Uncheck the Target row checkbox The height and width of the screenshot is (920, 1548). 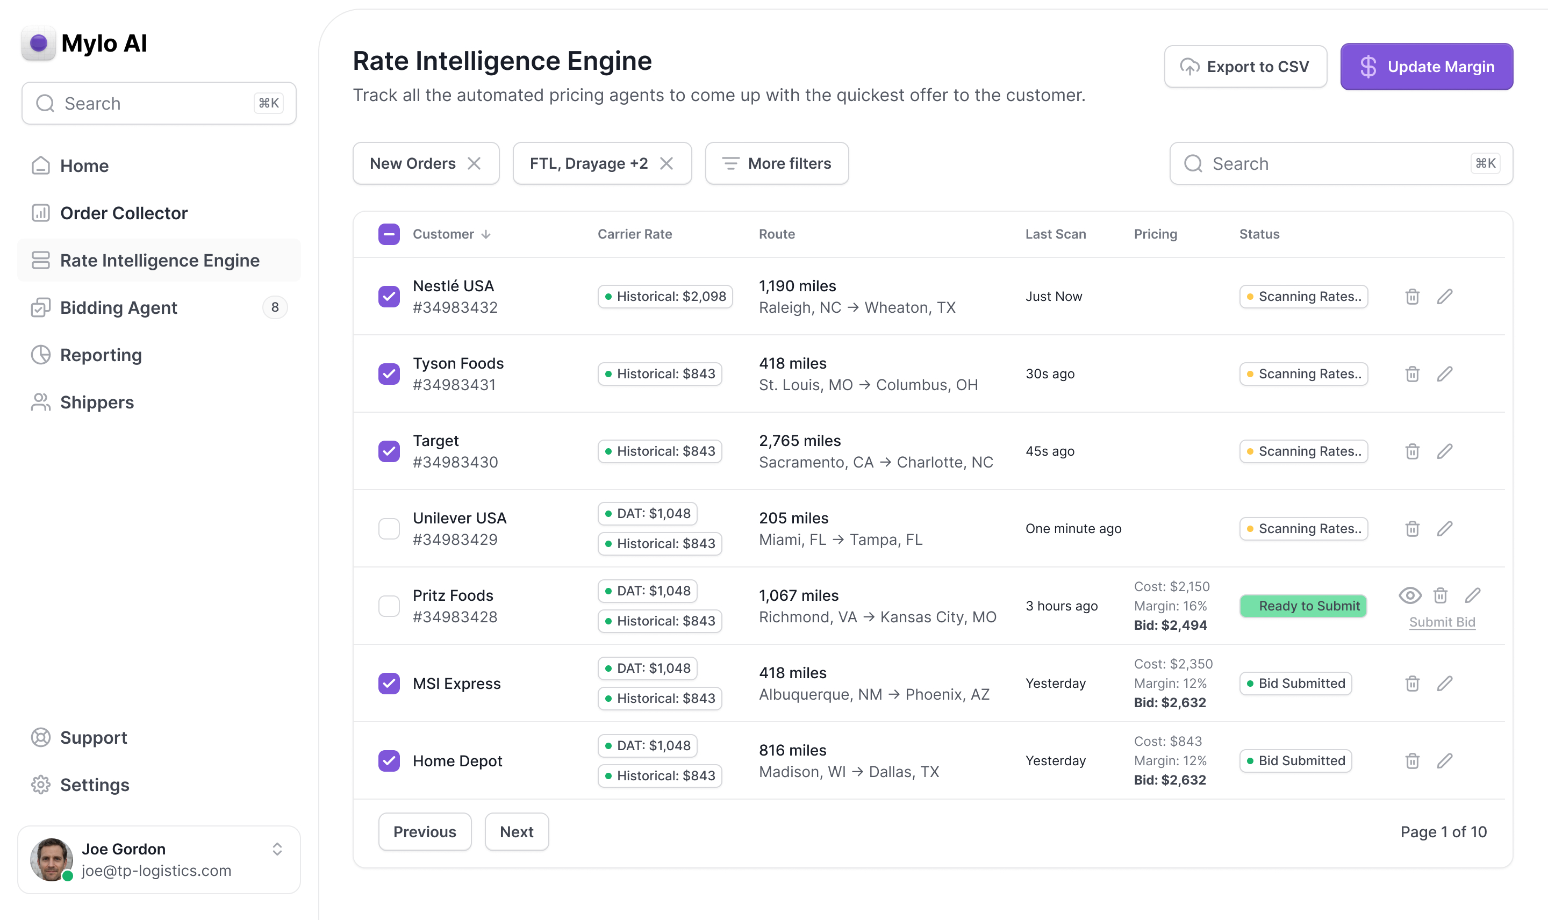point(389,451)
